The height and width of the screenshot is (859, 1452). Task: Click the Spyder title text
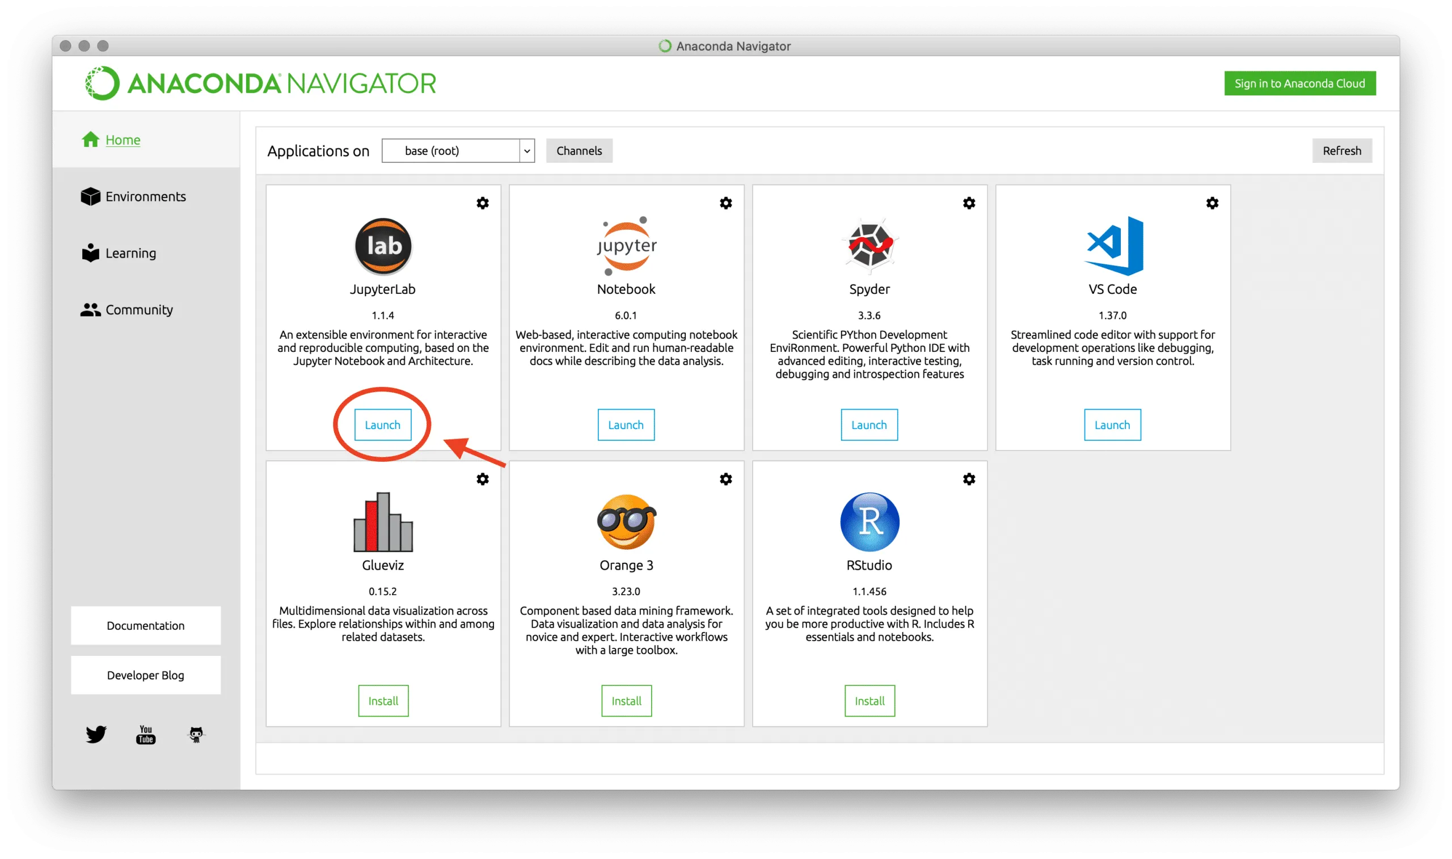[869, 289]
